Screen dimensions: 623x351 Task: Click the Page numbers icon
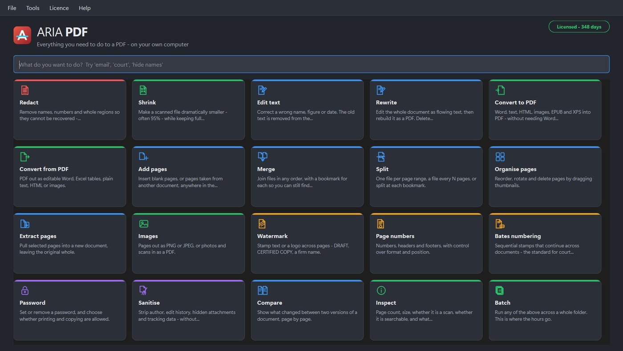click(380, 224)
